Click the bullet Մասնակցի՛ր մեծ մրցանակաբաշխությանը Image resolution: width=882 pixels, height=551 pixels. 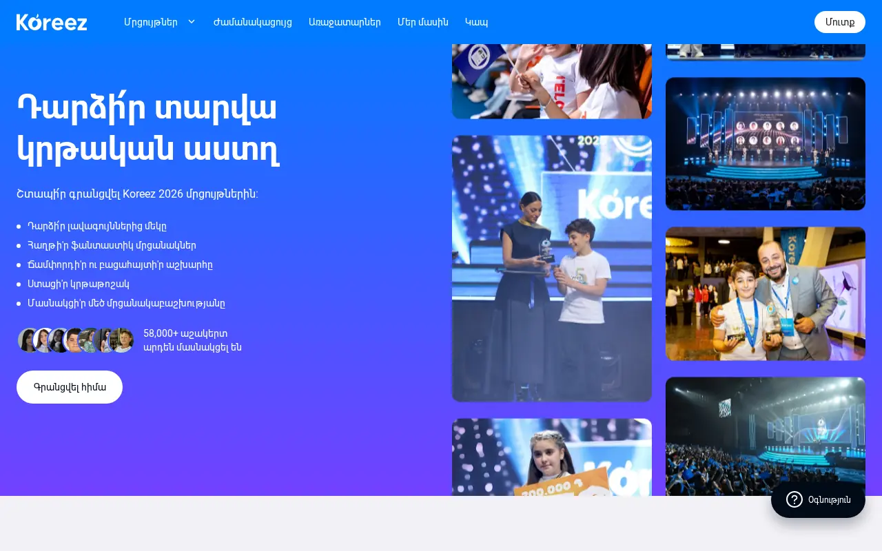coord(126,303)
